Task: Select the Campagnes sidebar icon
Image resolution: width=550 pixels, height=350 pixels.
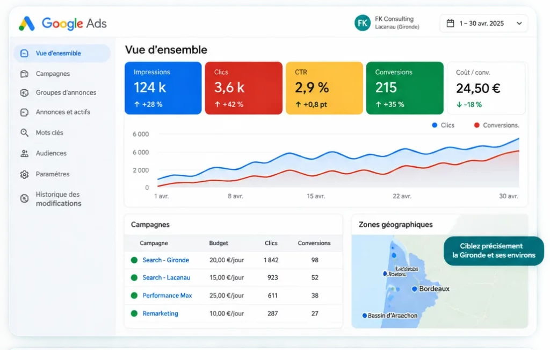Action: click(24, 74)
